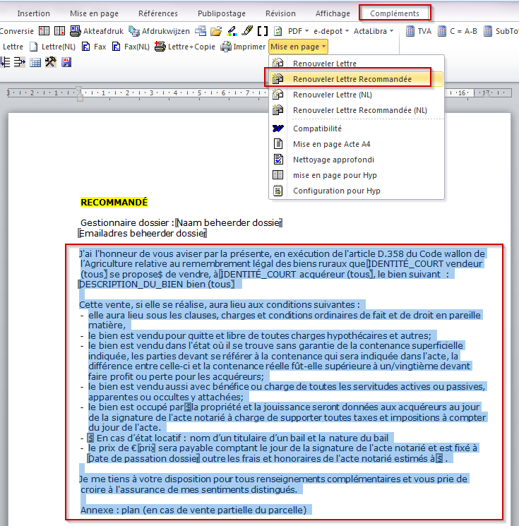The image size is (519, 526).
Task: Click the down-arrow list icon in third toolbar row
Action: (x=5, y=62)
